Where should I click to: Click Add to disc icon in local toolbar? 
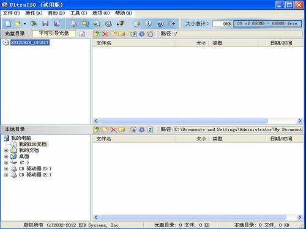pyautogui.click(x=133, y=129)
